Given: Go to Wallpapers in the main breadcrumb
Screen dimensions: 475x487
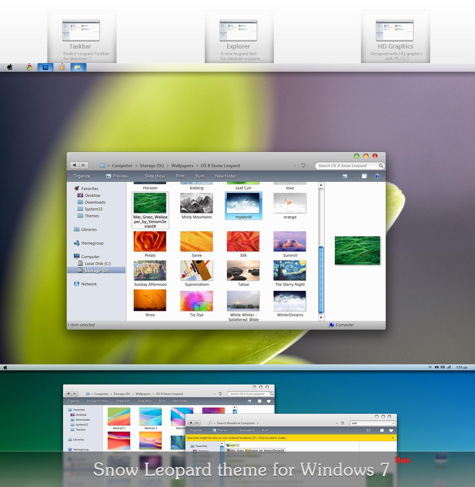Looking at the screenshot, I should 182,166.
